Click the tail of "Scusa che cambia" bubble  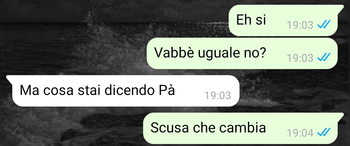click(340, 117)
